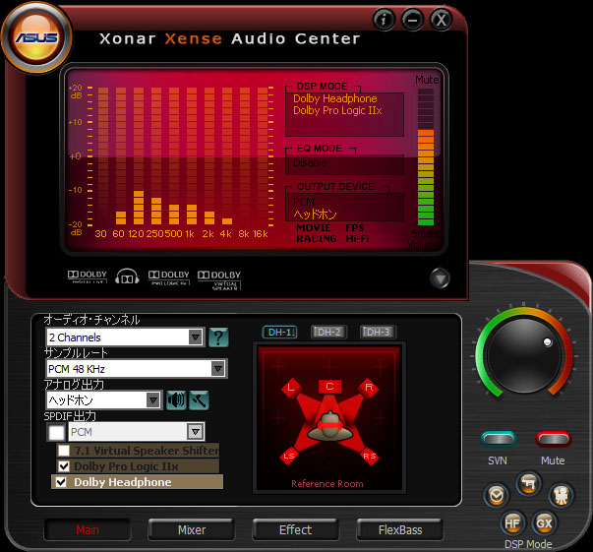This screenshot has width=593, height=552.
Task: Activate the movie camera DSP mode icon
Action: pyautogui.click(x=562, y=495)
